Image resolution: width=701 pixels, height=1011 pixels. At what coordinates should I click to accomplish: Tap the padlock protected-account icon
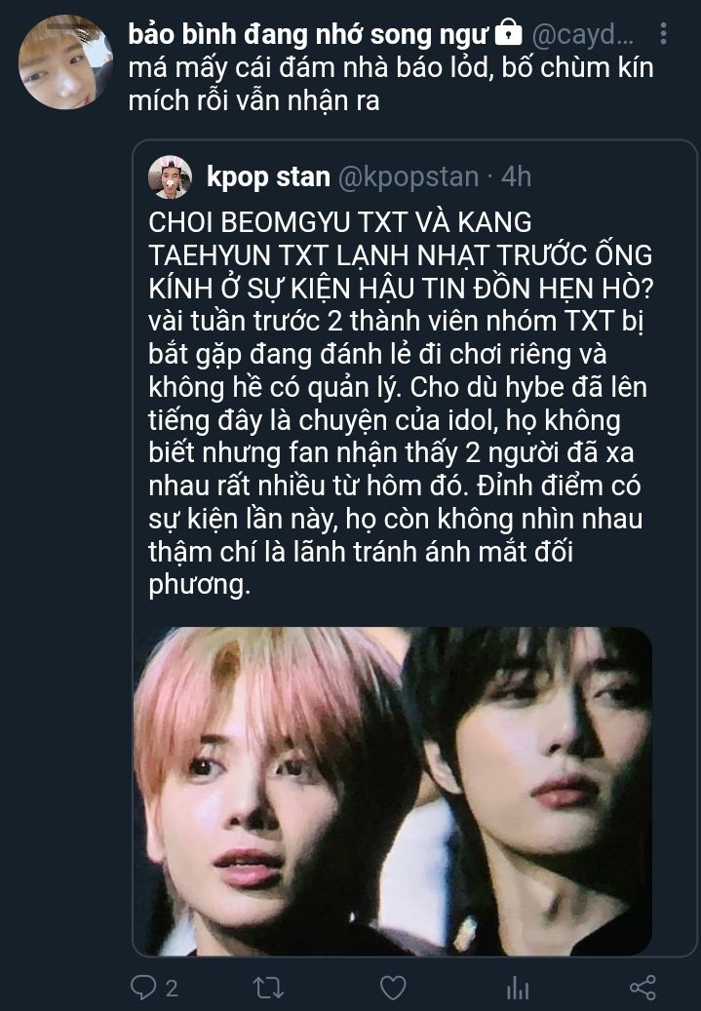[508, 31]
